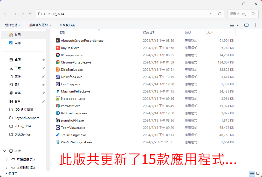Screen dimensions: 262x177
Task: Click PEUP_0714 in the address bar
Action: point(56,14)
